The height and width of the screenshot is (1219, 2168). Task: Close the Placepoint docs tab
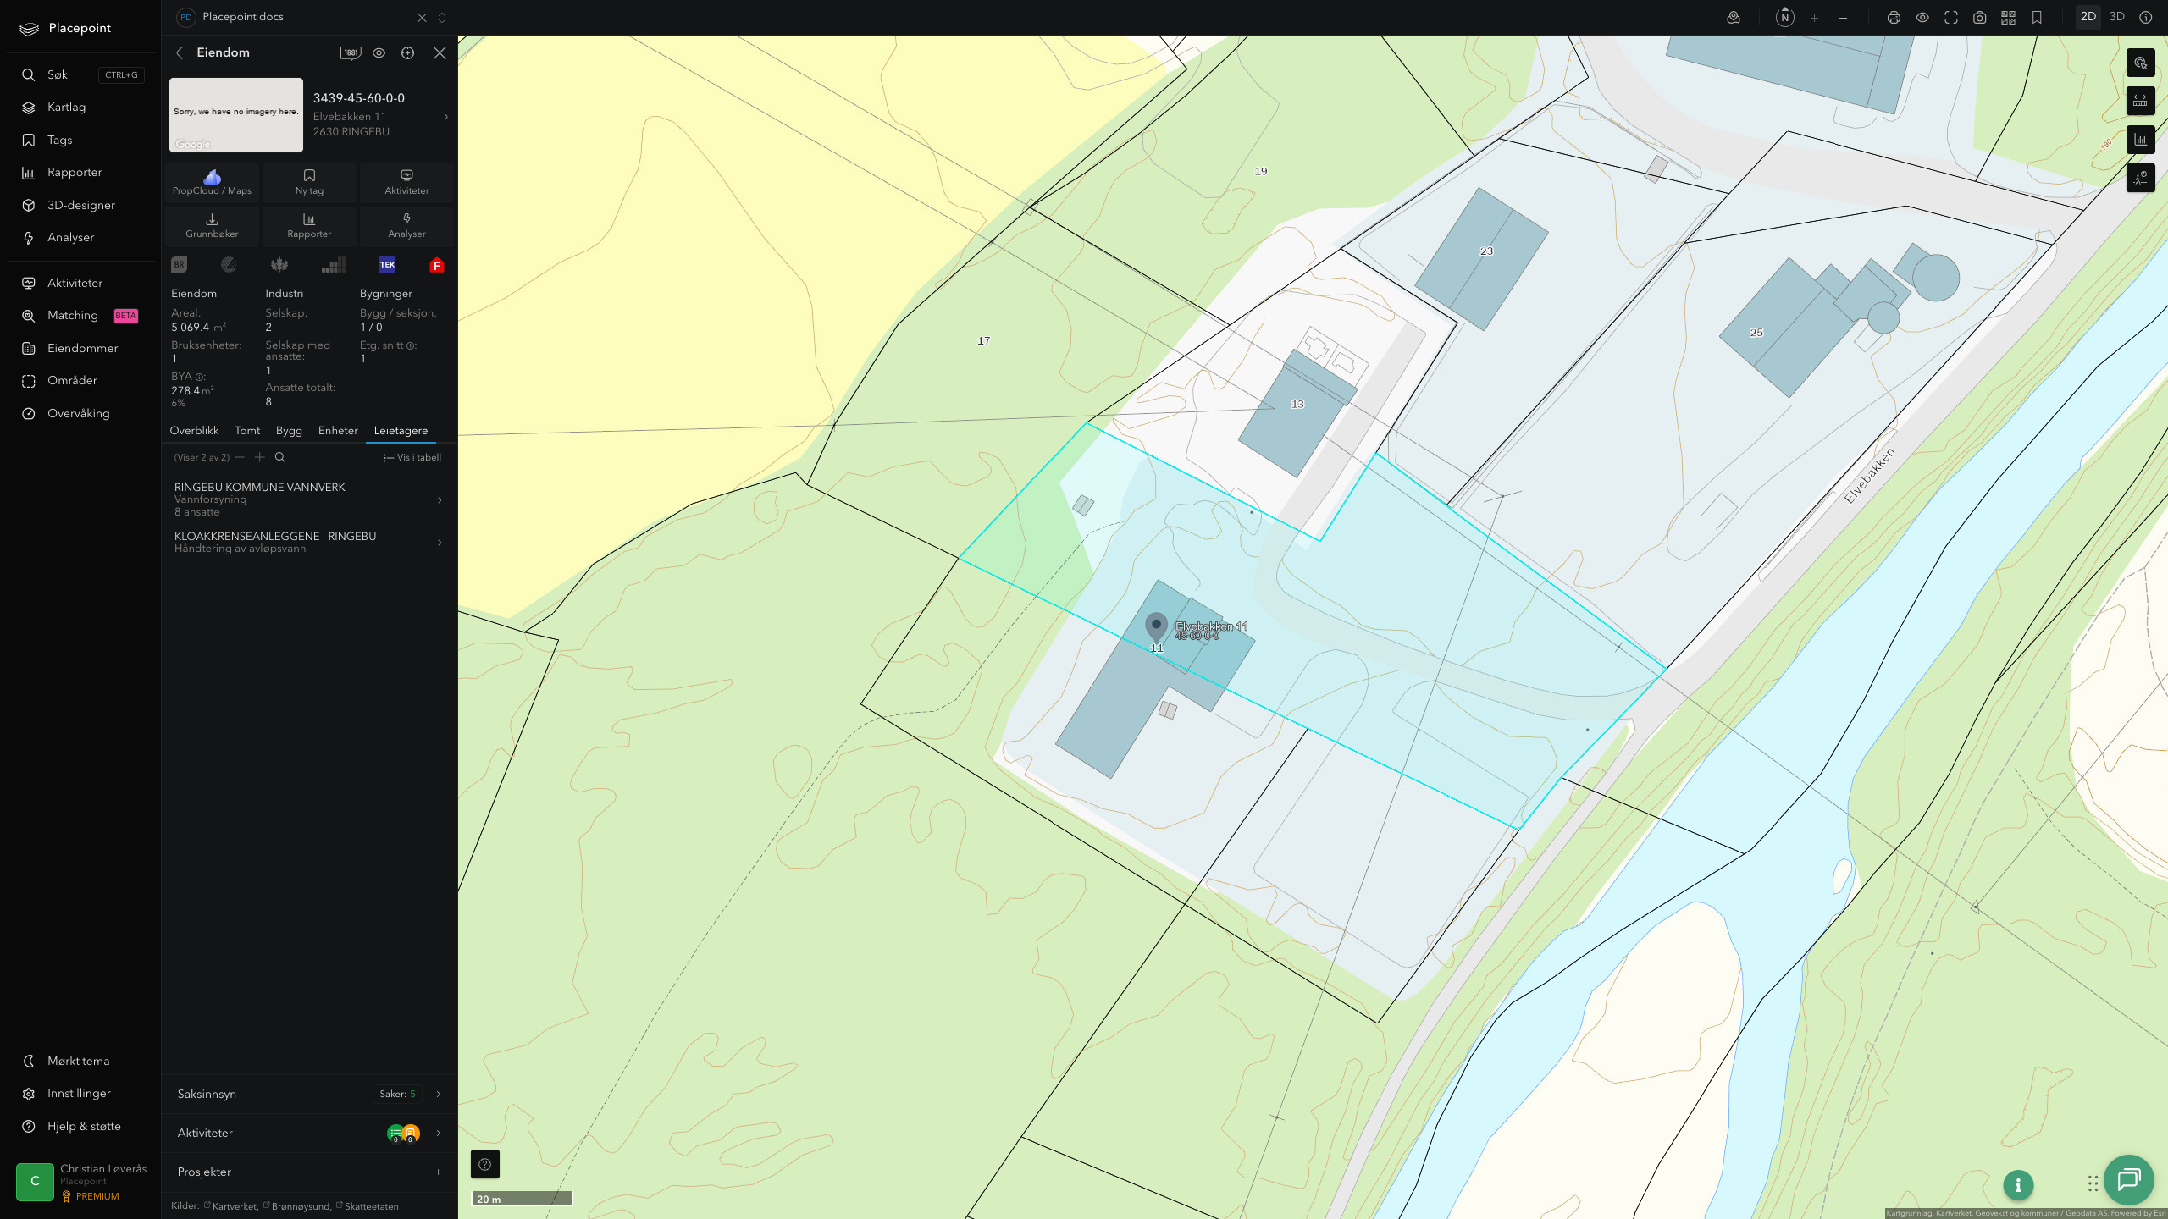pyautogui.click(x=422, y=18)
